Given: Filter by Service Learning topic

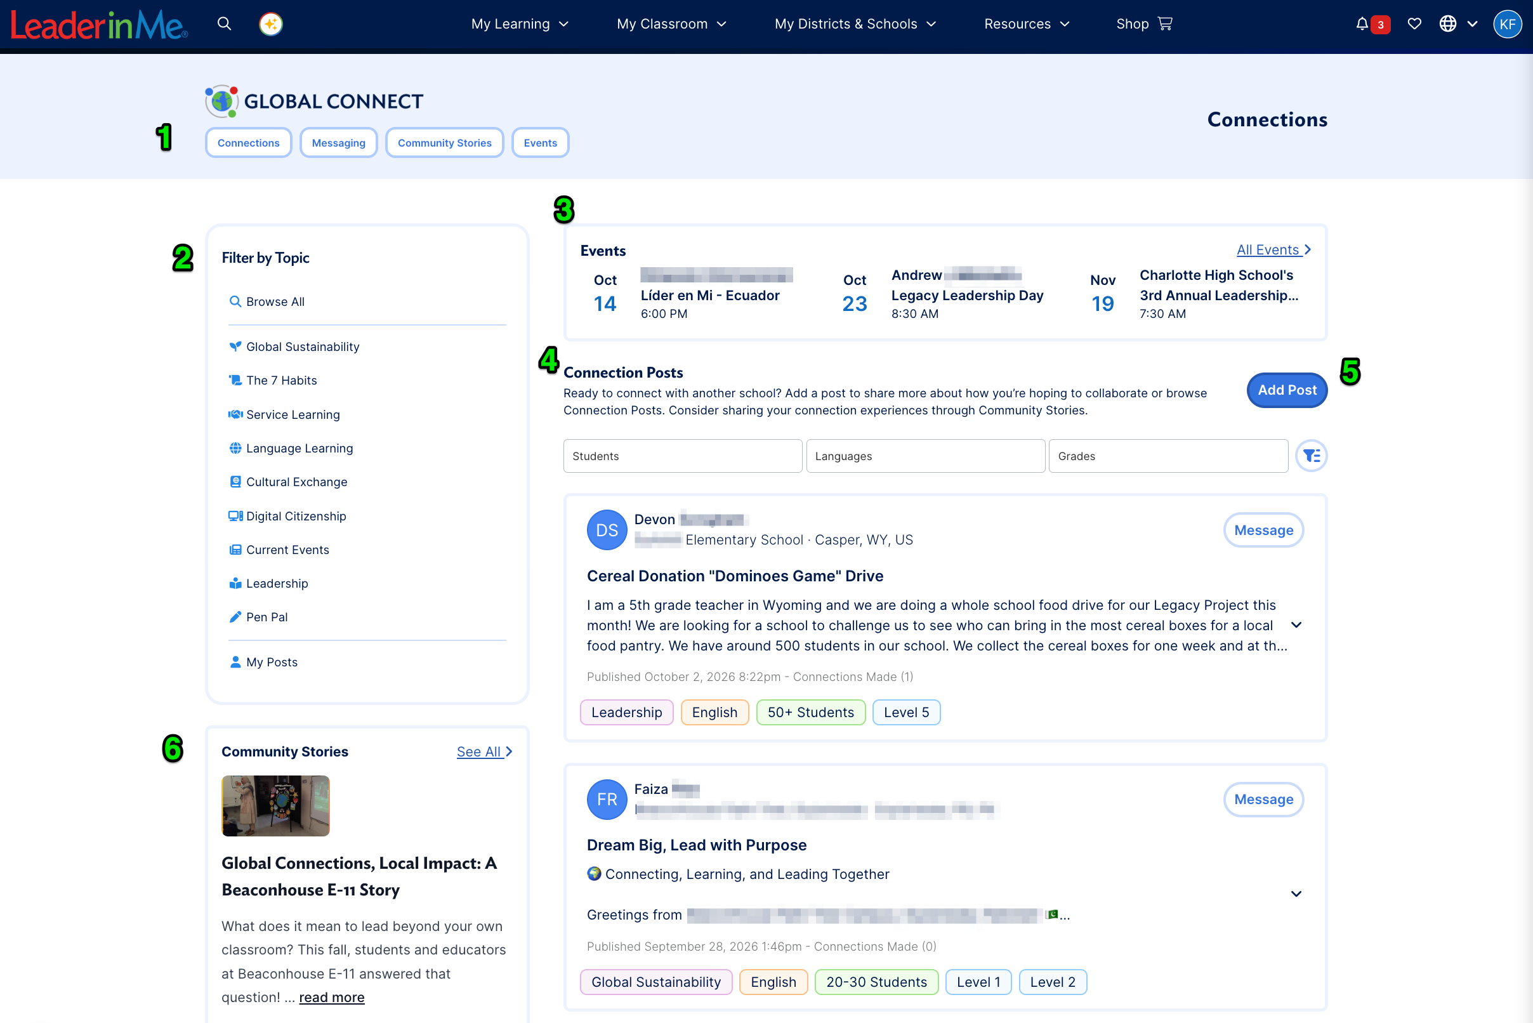Looking at the screenshot, I should (x=284, y=414).
